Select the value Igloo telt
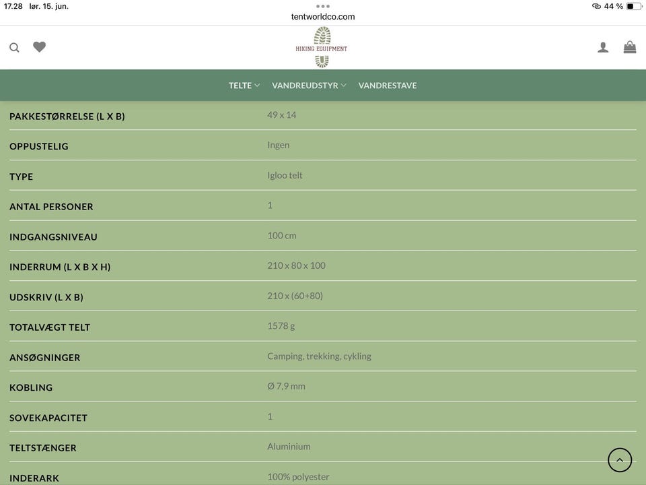The height and width of the screenshot is (485, 646). (x=285, y=175)
